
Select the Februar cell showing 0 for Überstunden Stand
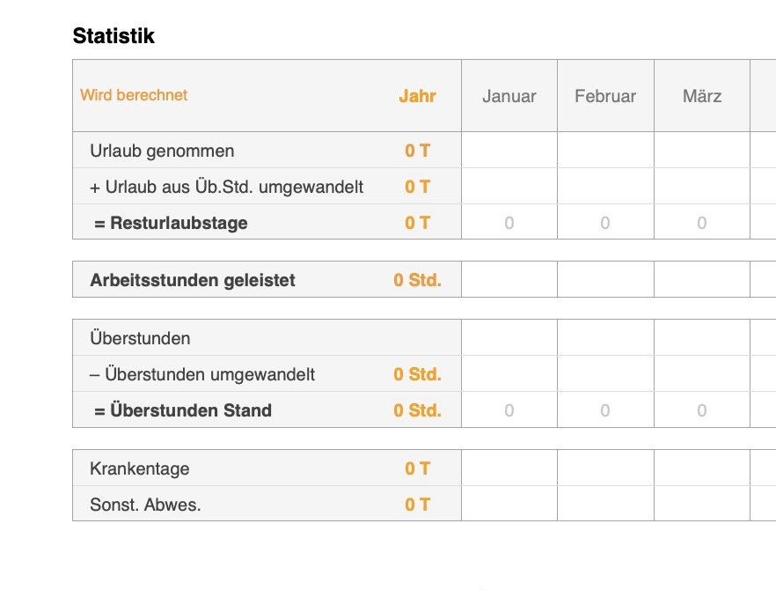[x=605, y=409]
